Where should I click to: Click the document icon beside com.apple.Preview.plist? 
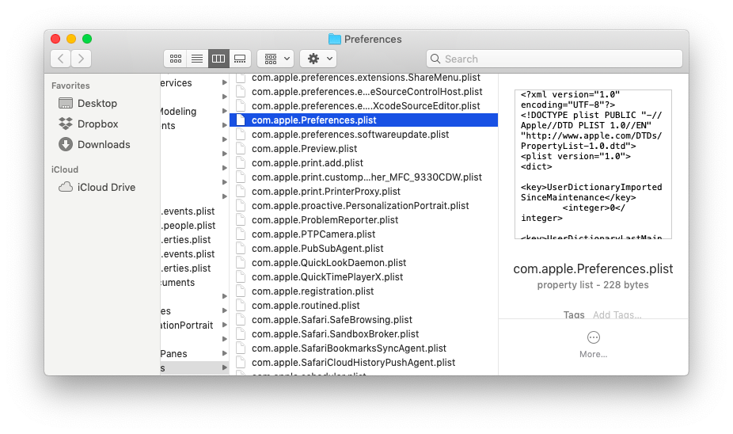pyautogui.click(x=241, y=149)
